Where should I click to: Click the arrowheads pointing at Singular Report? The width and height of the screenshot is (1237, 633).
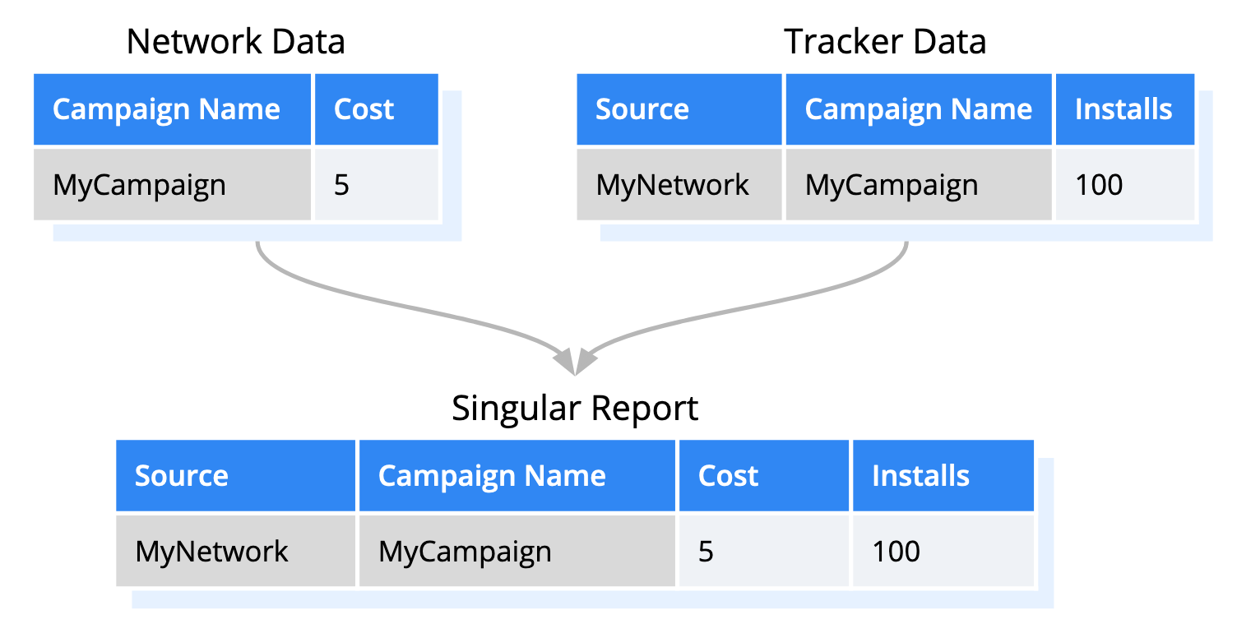coord(575,360)
